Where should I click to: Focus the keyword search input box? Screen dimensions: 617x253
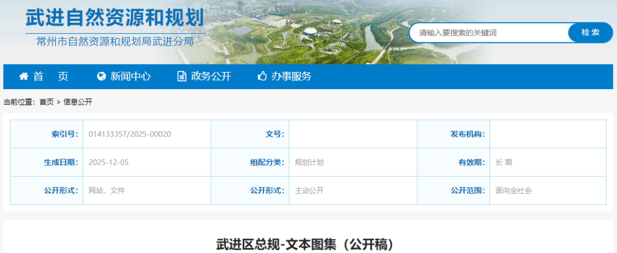click(488, 33)
